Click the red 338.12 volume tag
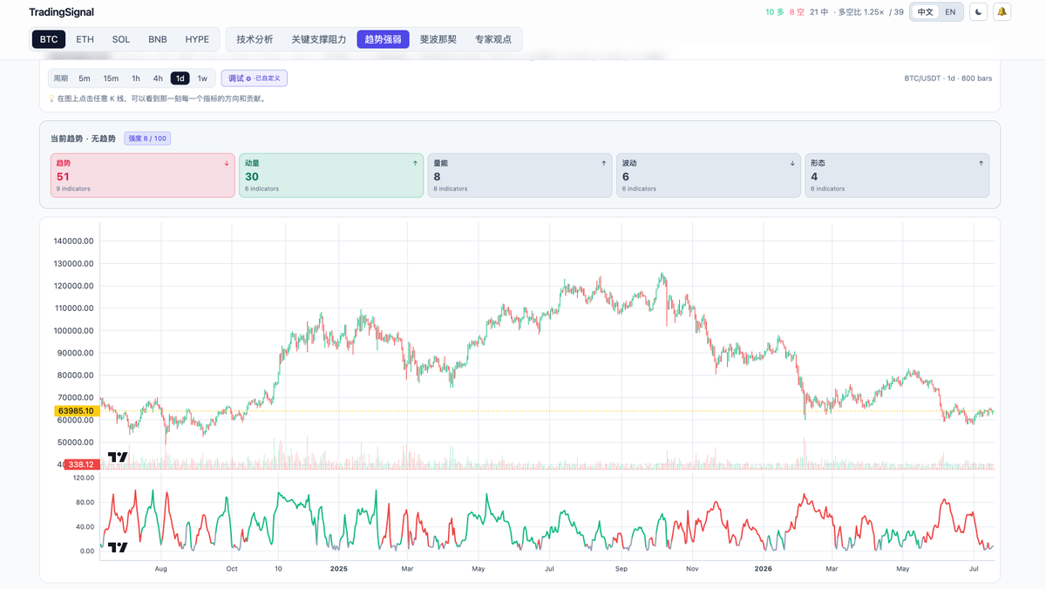This screenshot has height=589, width=1046. pos(81,464)
